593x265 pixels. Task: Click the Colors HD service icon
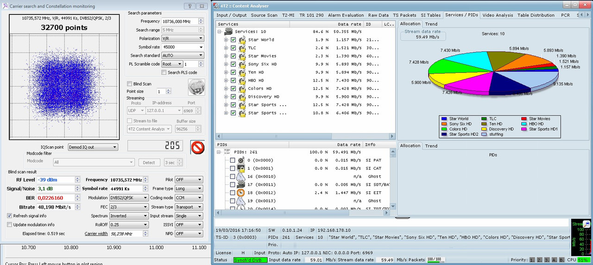pyautogui.click(x=242, y=88)
